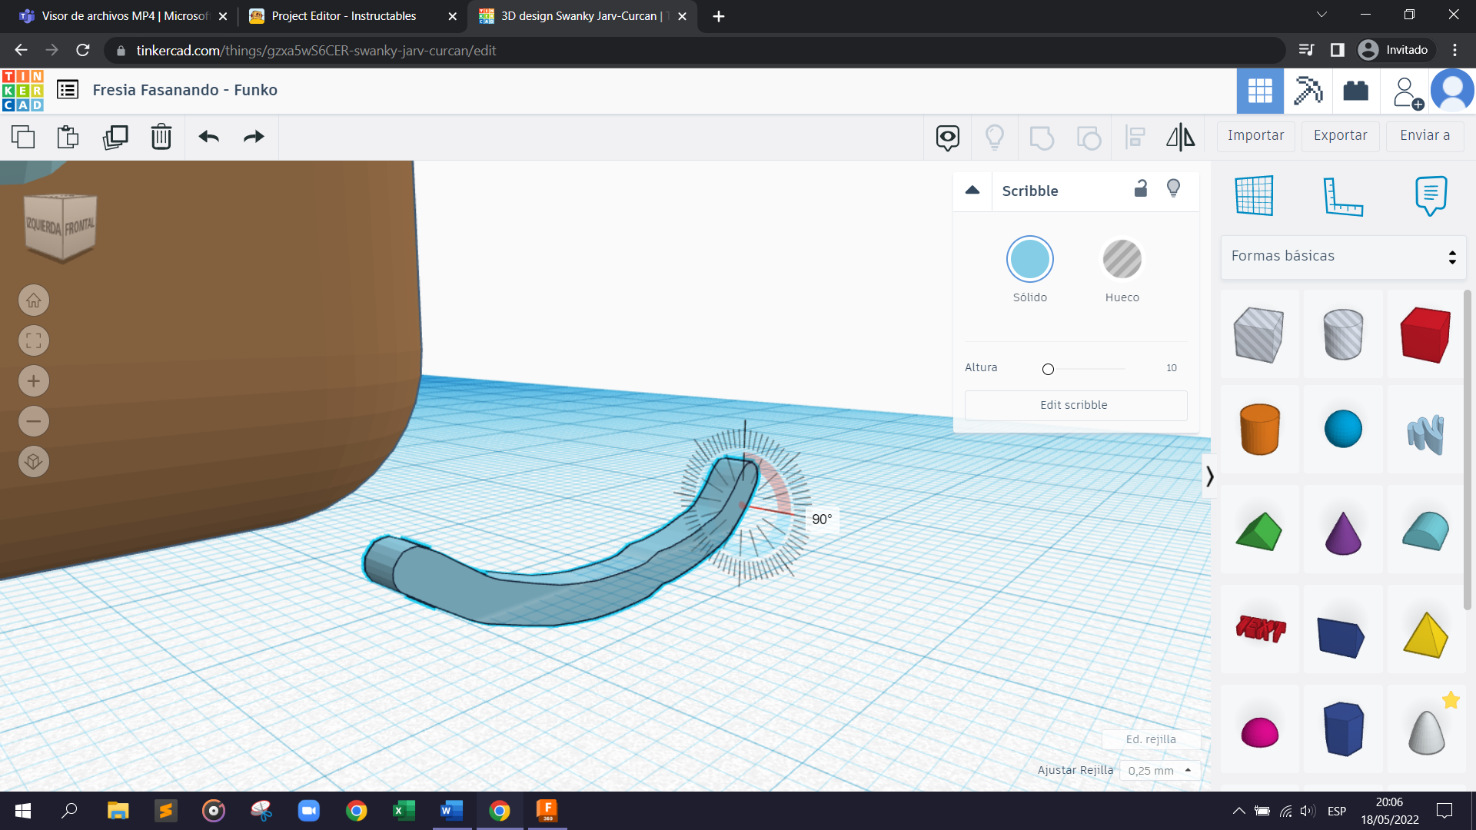Click the Undo arrow
Image resolution: width=1476 pixels, height=830 pixels.
(208, 137)
